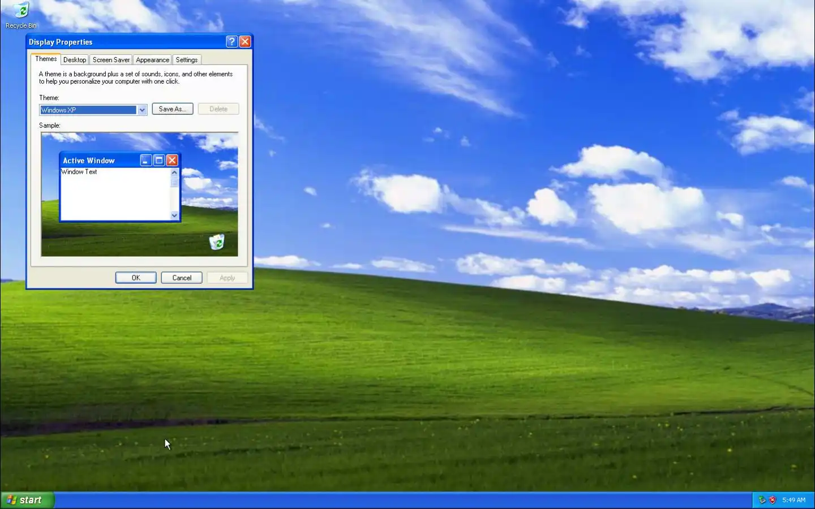
Task: Go to the Appearance tab
Action: [x=152, y=60]
